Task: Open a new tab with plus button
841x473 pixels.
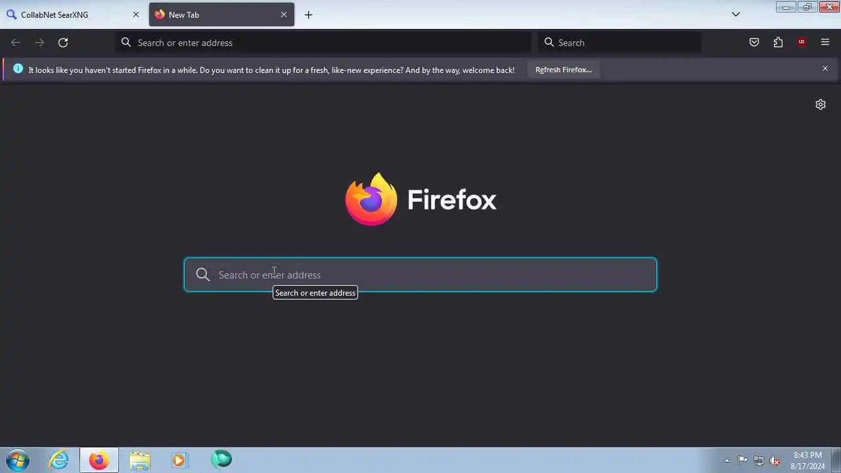Action: [x=308, y=14]
